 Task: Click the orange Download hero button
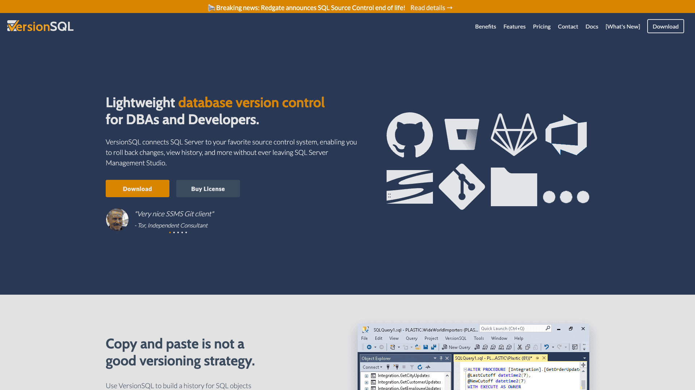137,188
